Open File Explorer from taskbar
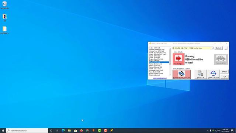This screenshot has width=236, height=133. click(x=69, y=130)
